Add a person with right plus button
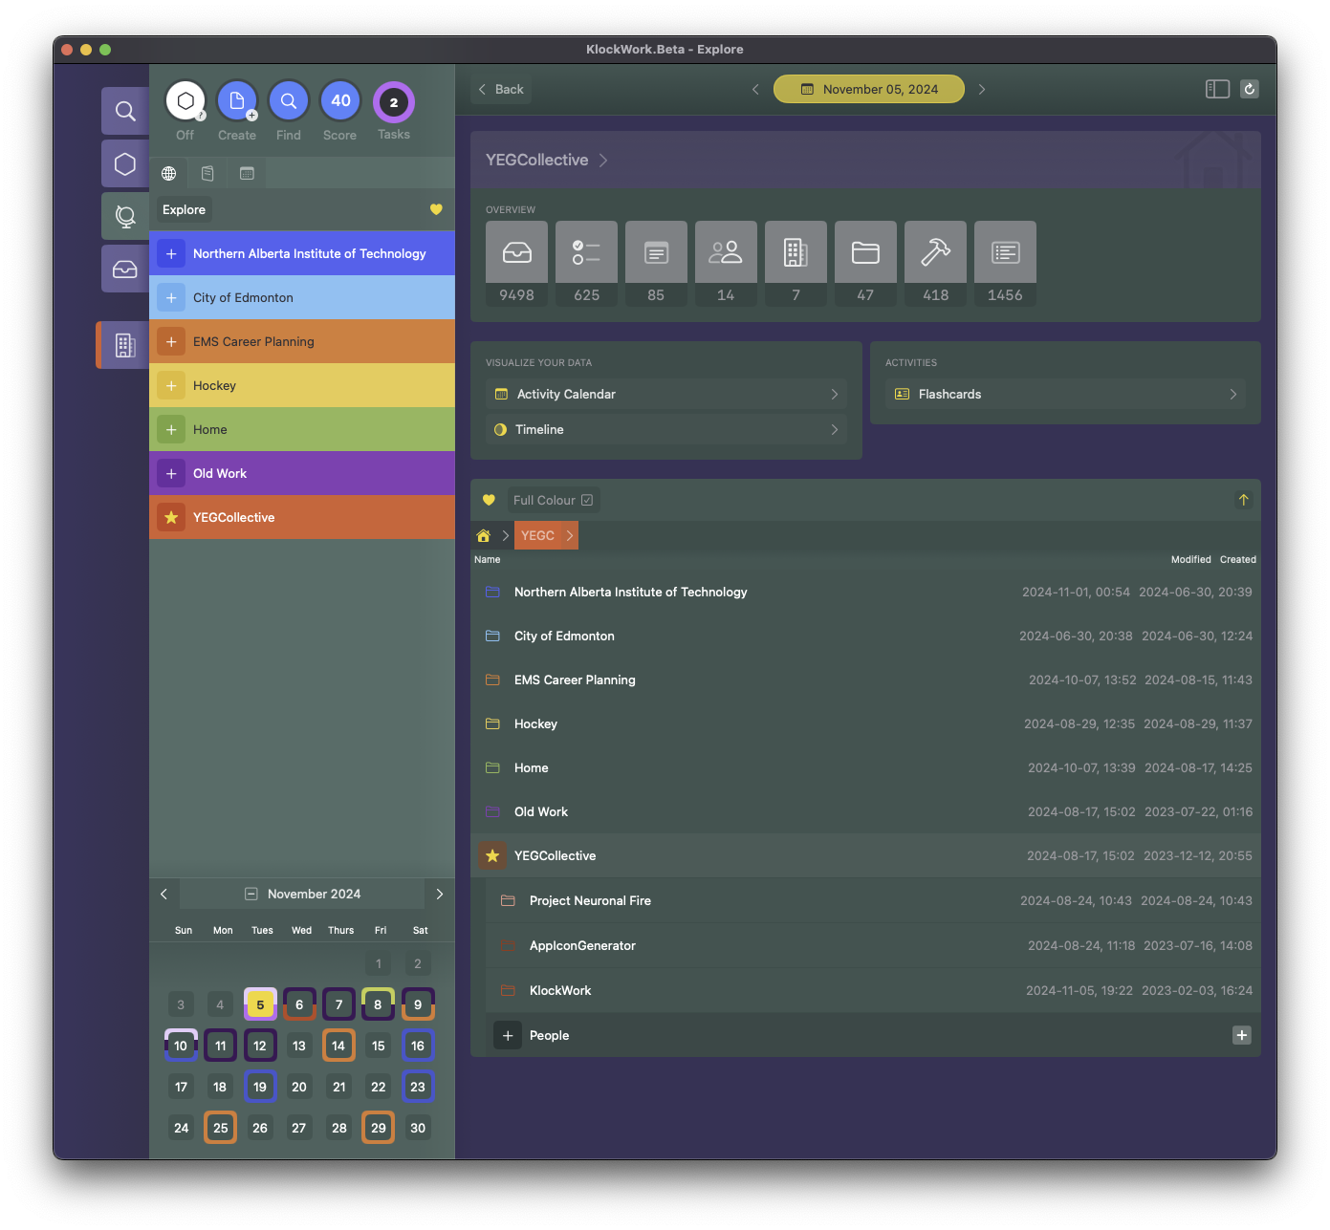Viewport: 1330px width, 1230px height. [1241, 1035]
